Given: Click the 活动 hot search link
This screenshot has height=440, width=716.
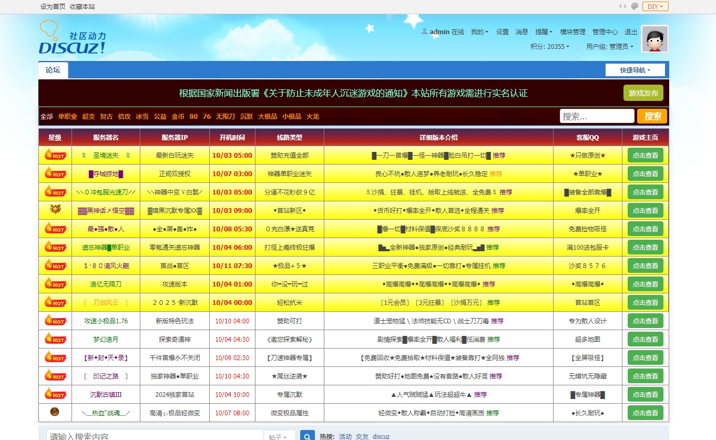Looking at the screenshot, I should tap(345, 437).
